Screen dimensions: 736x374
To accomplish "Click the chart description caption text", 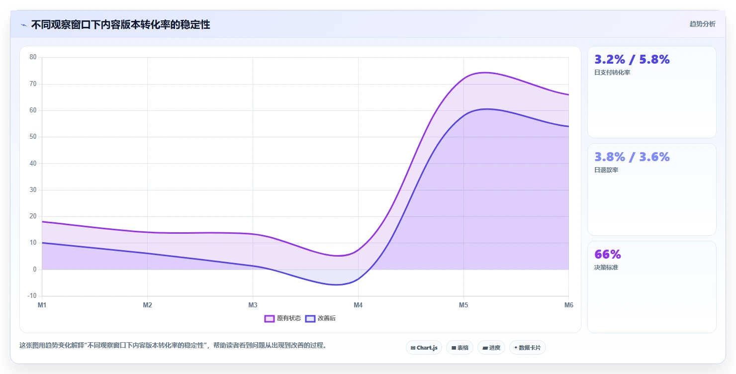I will pos(173,345).
